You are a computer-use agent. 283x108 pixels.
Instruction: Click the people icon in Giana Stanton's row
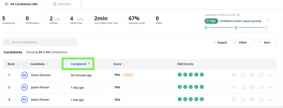pos(234,75)
